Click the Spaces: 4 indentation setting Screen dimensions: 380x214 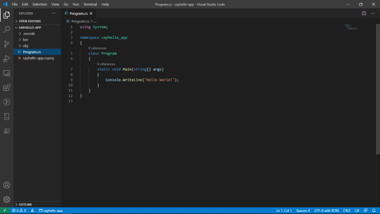coord(303,211)
